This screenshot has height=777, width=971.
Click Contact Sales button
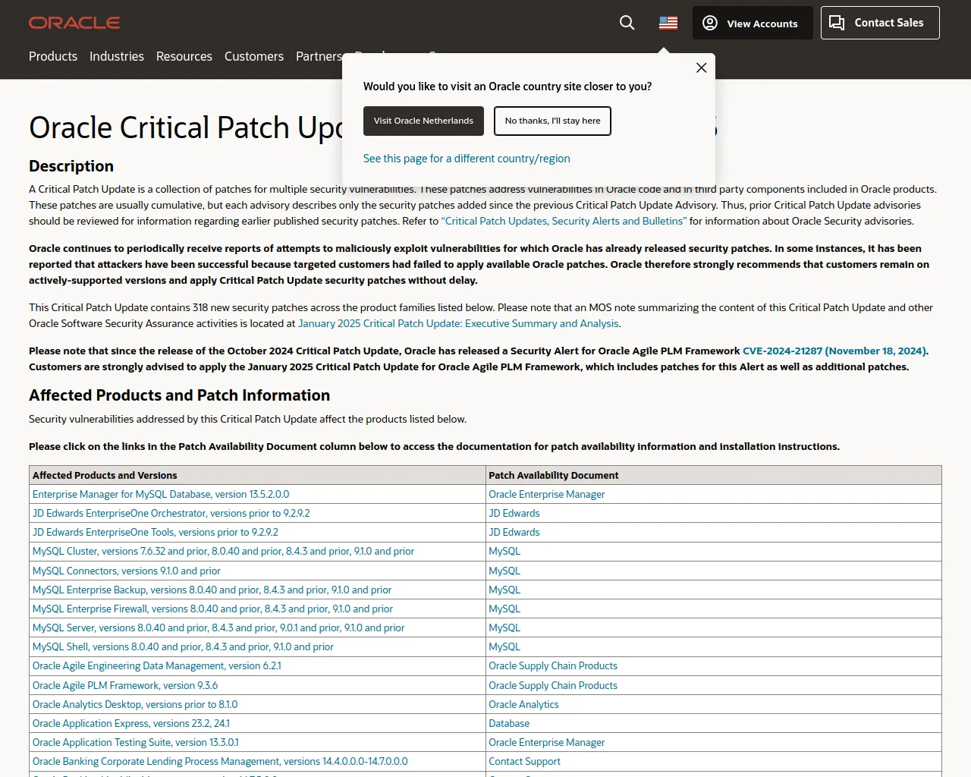coord(880,23)
